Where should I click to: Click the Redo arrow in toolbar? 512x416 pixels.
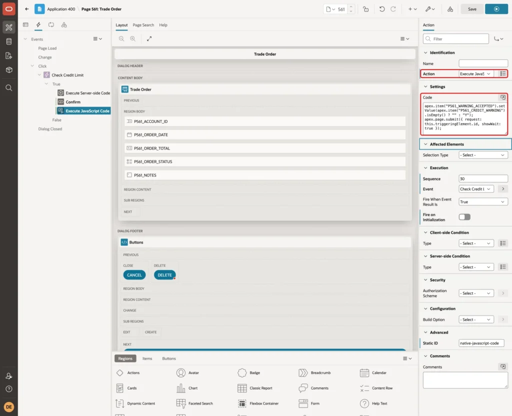click(393, 9)
